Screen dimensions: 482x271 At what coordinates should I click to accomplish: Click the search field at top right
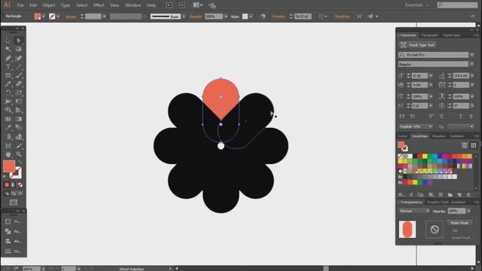457,5
